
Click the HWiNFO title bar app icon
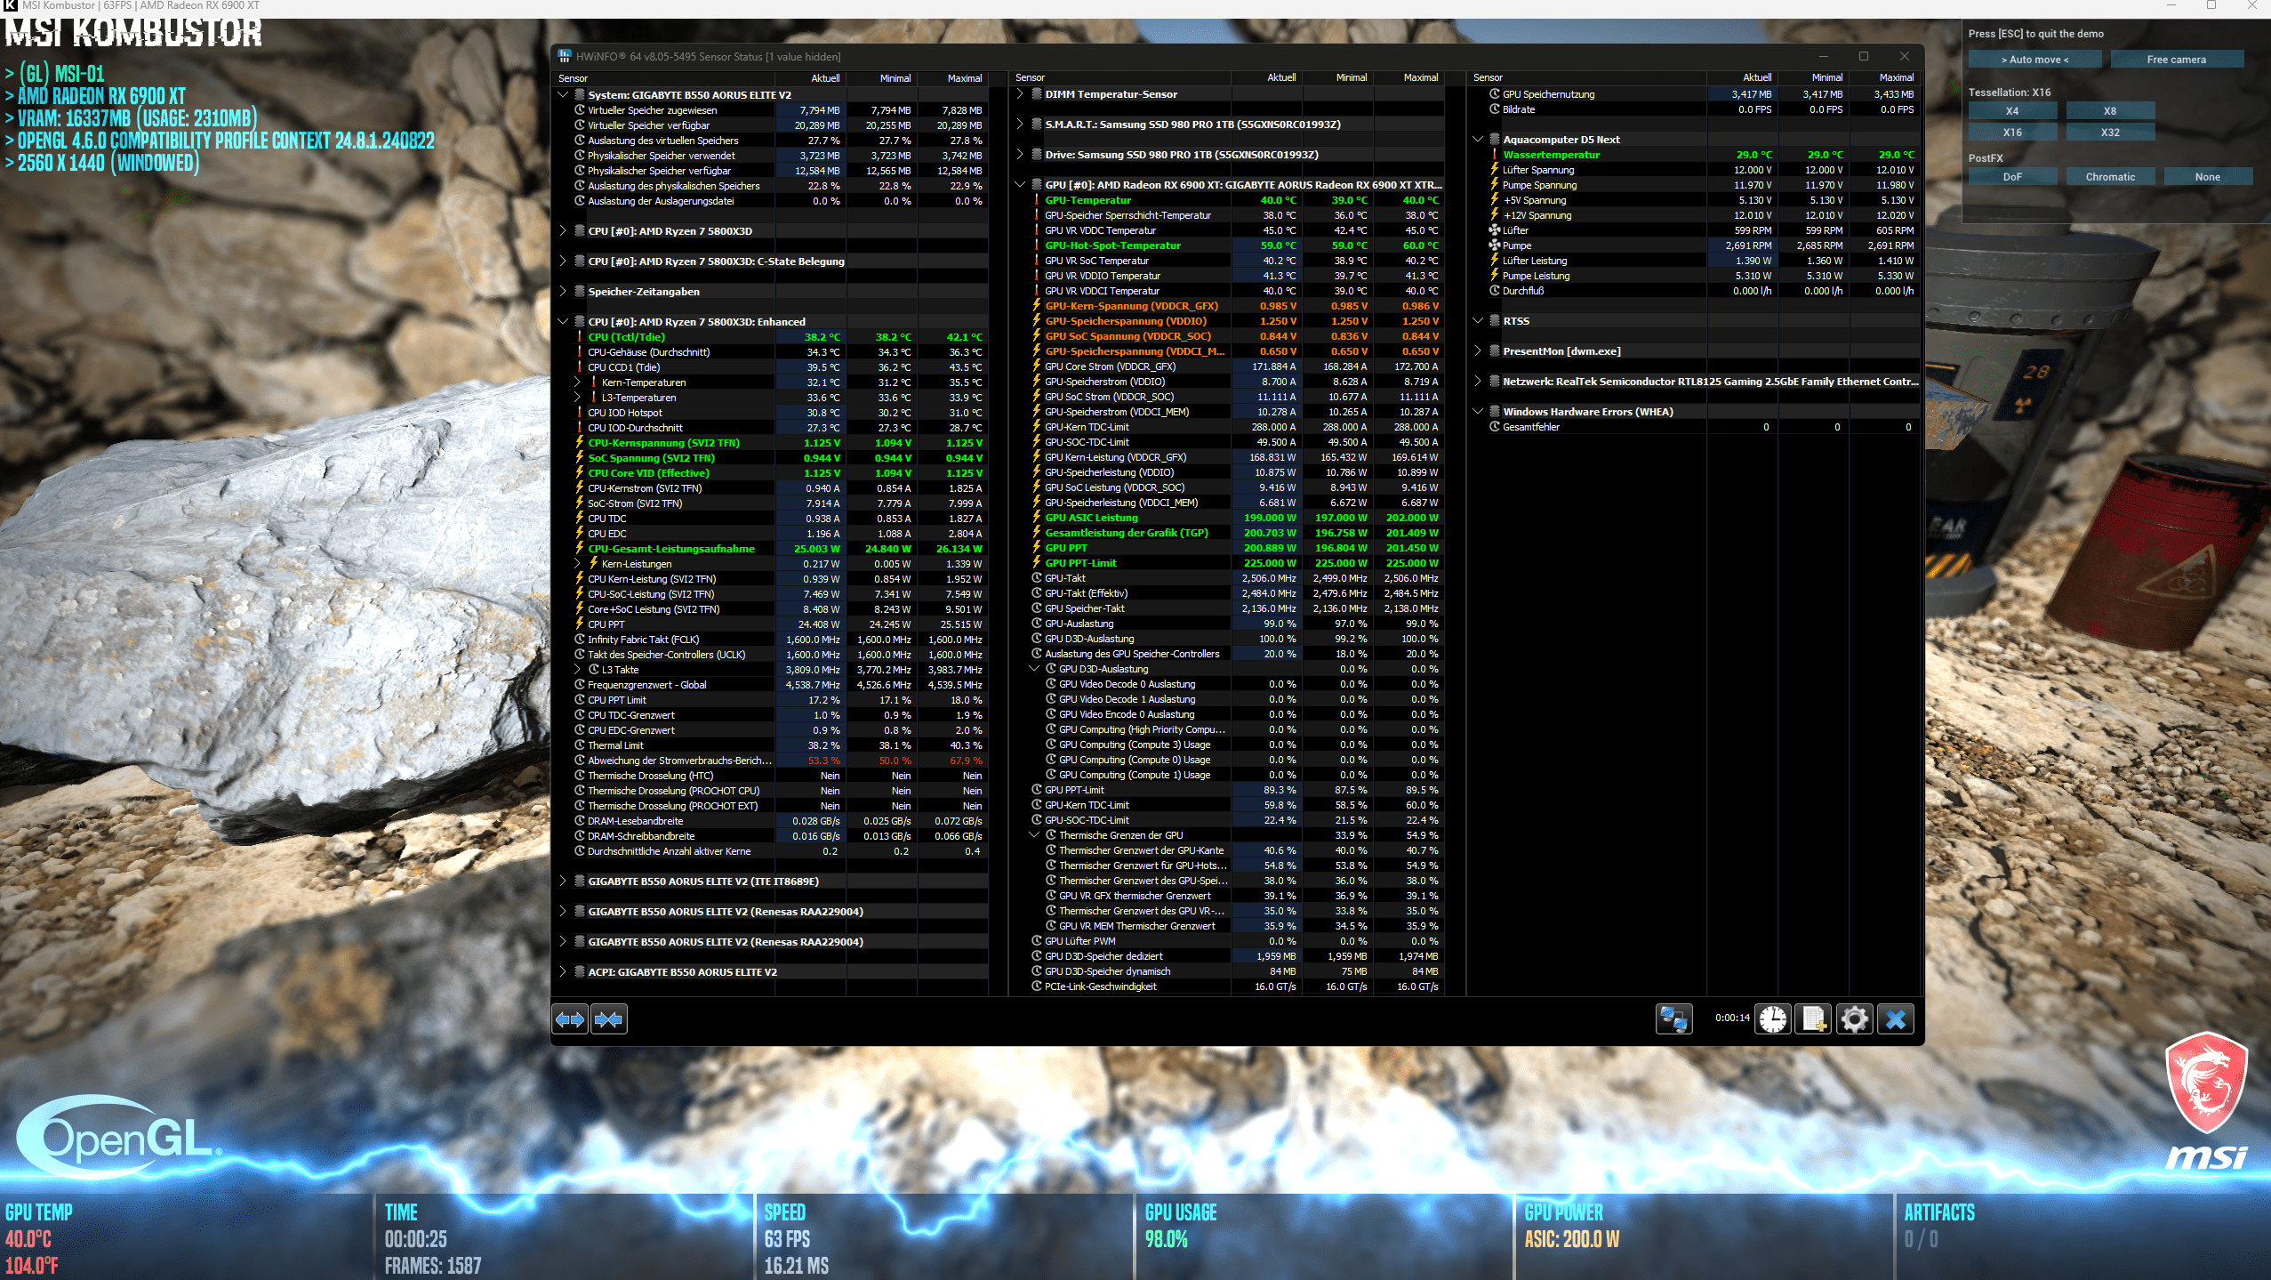point(565,56)
